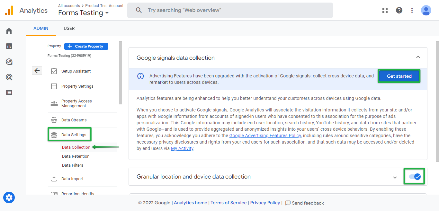Click the Google Analytics logo
Viewport: 439px width, 211px height.
9,10
